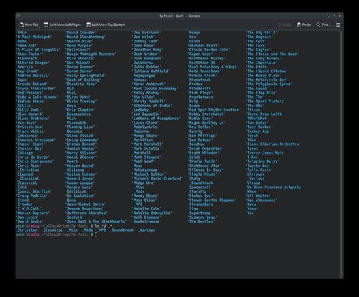The image size is (359, 297).
Task: Click on 'Bon Jovi'
Action: click(x=27, y=123)
